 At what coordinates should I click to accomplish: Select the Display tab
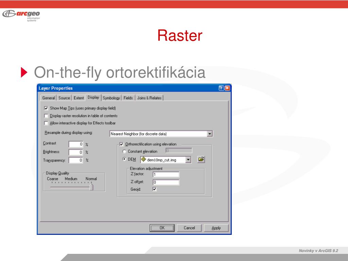click(93, 98)
